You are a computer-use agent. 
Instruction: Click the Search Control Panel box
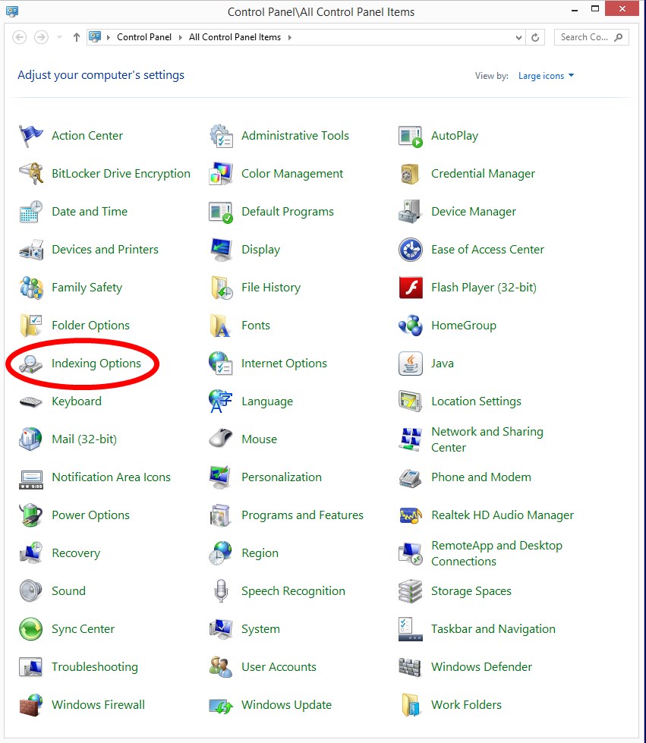click(x=591, y=37)
